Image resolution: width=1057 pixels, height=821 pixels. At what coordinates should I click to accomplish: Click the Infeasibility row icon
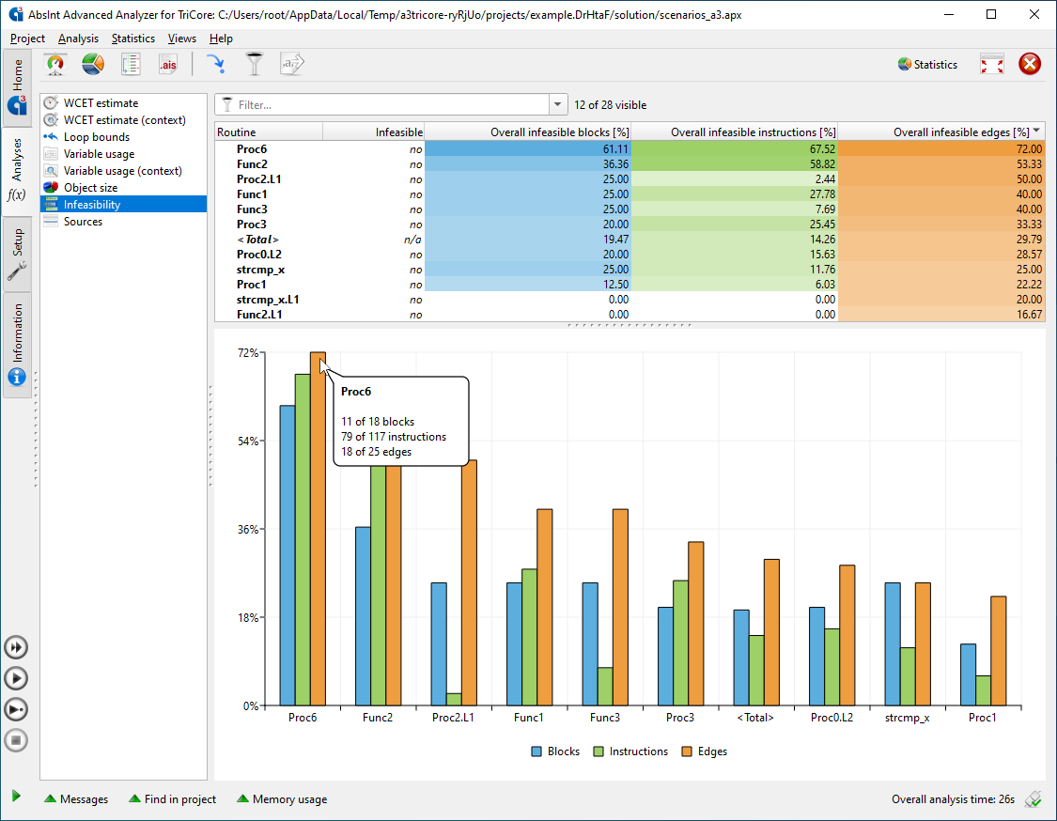click(52, 204)
